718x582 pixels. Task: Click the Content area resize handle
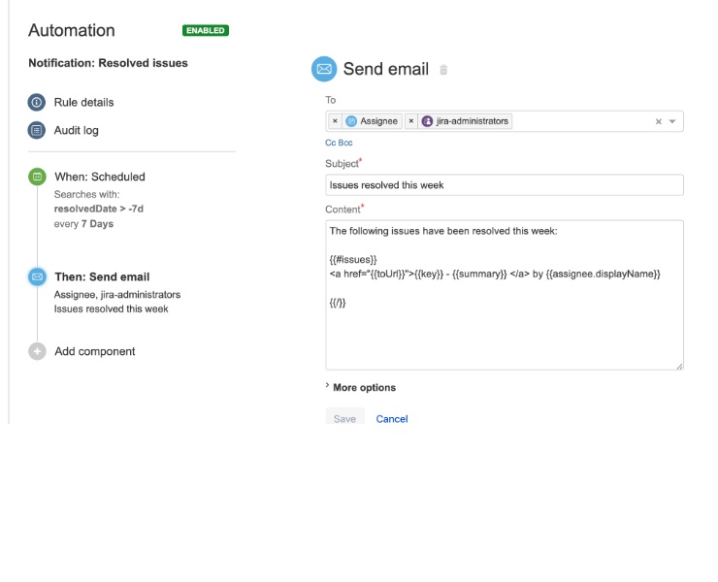(679, 366)
